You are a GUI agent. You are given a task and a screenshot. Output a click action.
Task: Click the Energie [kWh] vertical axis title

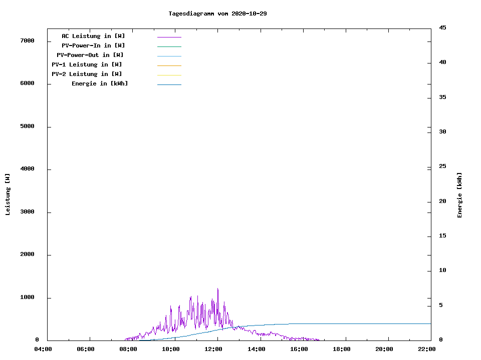(x=459, y=195)
